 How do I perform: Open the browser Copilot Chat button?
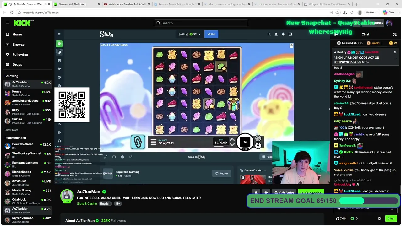click(x=388, y=13)
